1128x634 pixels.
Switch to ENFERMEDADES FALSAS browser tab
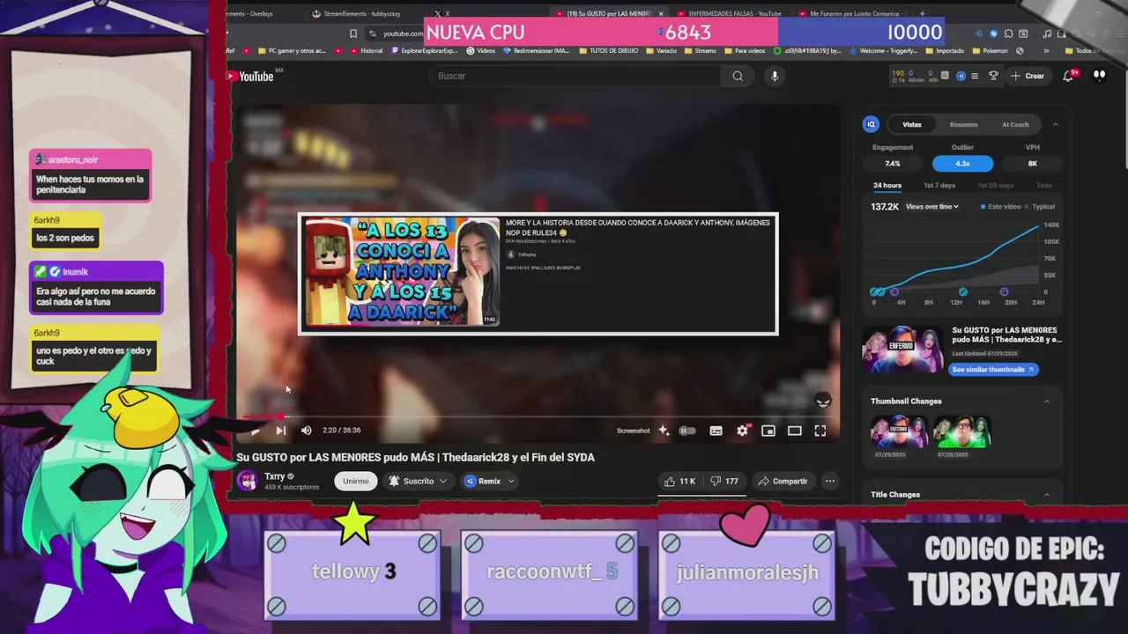[x=729, y=14]
